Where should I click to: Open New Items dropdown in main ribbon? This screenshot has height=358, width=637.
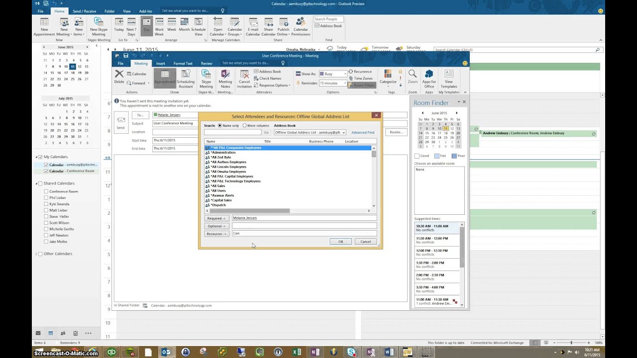pos(79,27)
